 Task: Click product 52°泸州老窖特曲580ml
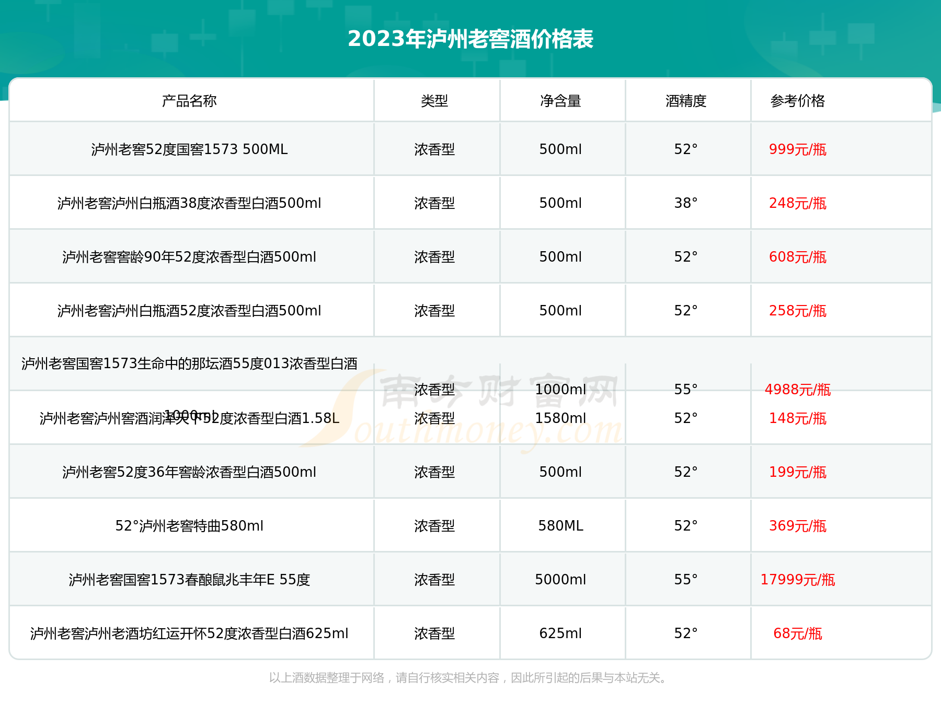189,526
